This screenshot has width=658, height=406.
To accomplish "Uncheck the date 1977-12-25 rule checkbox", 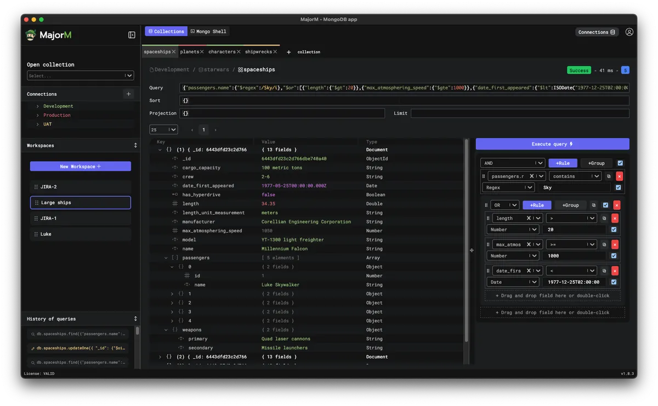I will (614, 282).
